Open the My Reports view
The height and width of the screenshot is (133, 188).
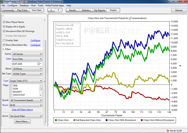[x=100, y=10]
